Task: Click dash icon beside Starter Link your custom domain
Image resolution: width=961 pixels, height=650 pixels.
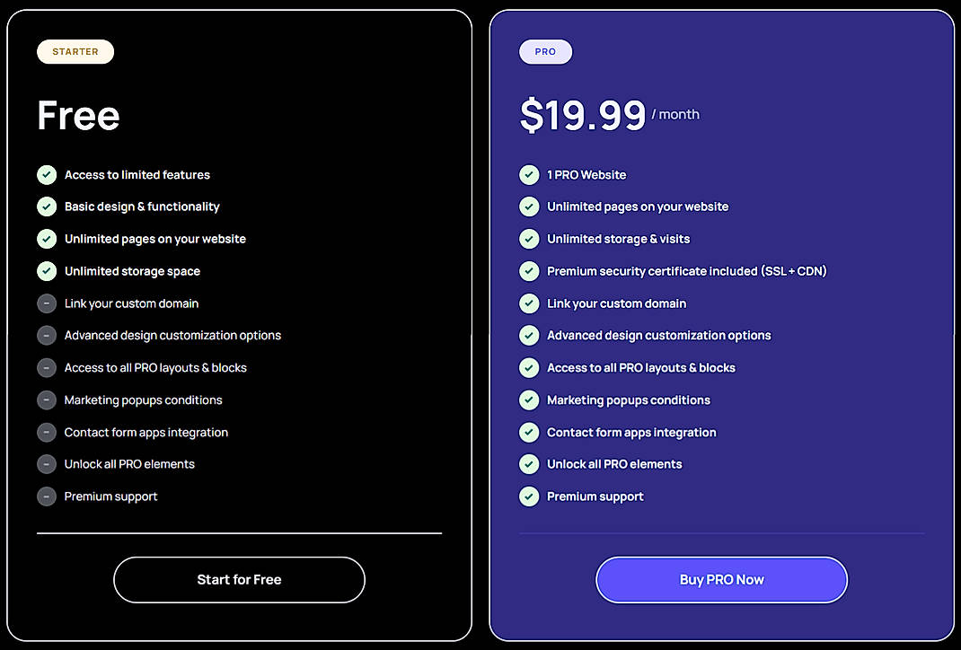Action: [x=47, y=303]
